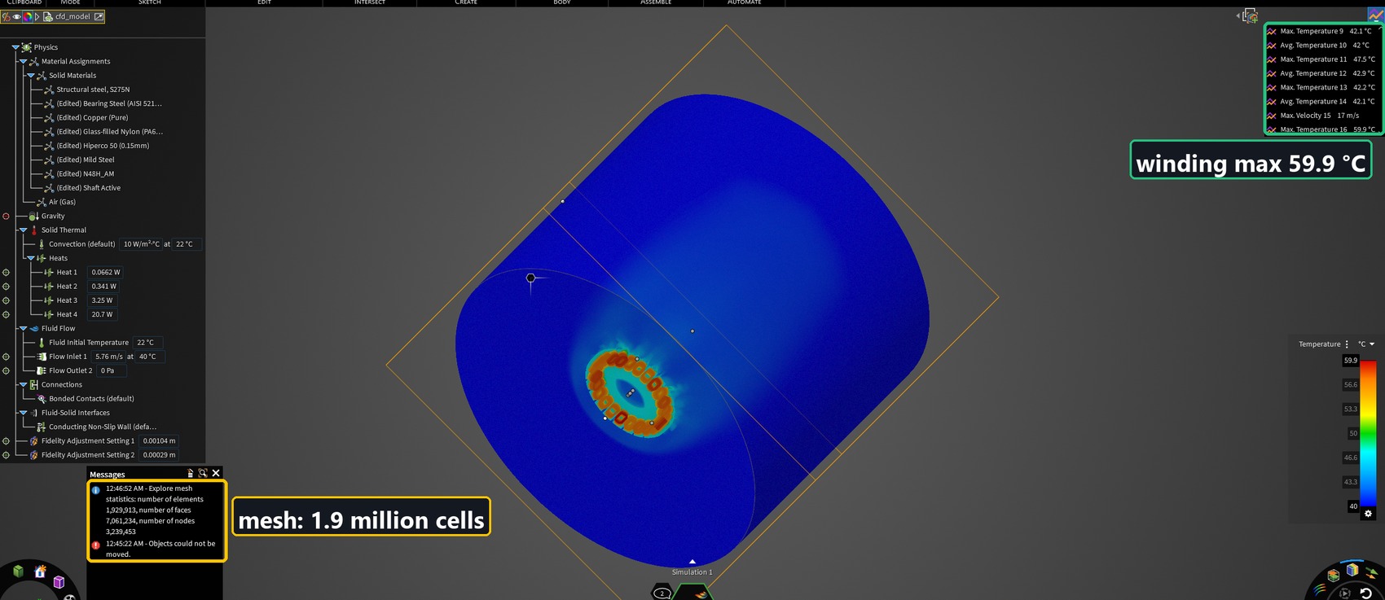Click the search icon in Messages panel

pos(203,473)
